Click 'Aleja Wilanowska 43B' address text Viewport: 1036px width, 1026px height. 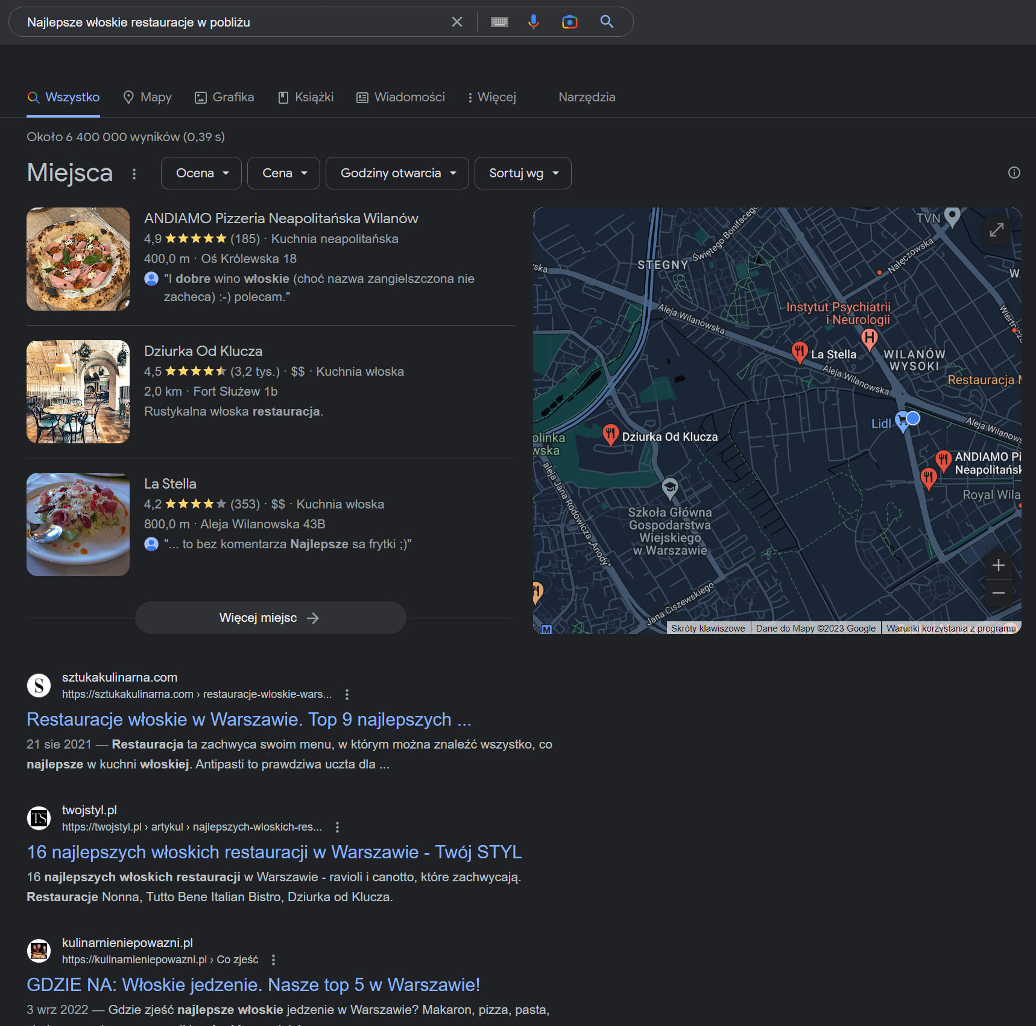pyautogui.click(x=263, y=524)
